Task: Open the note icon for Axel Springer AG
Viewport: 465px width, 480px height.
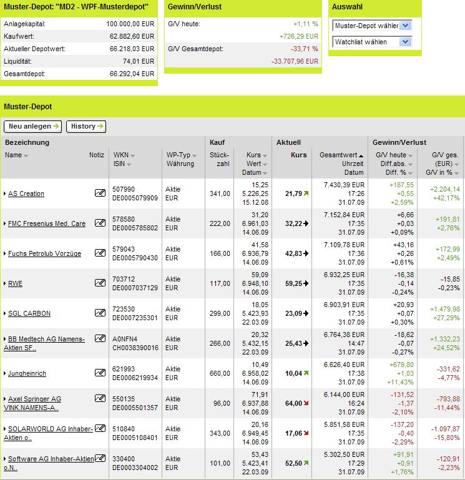Action: pos(100,399)
